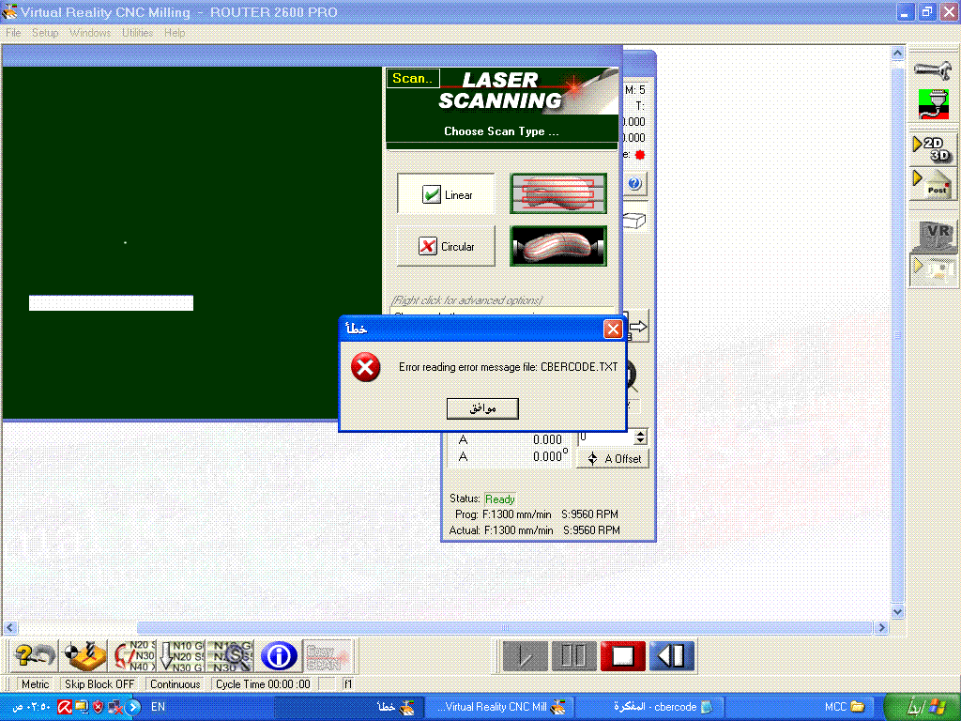The width and height of the screenshot is (961, 721).
Task: Click the circular scan preview image
Action: point(558,245)
